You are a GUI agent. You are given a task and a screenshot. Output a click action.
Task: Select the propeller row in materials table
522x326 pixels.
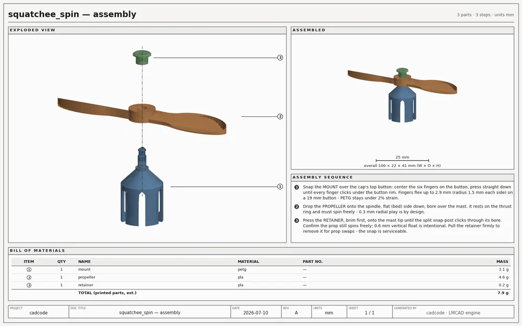pyautogui.click(x=260, y=277)
